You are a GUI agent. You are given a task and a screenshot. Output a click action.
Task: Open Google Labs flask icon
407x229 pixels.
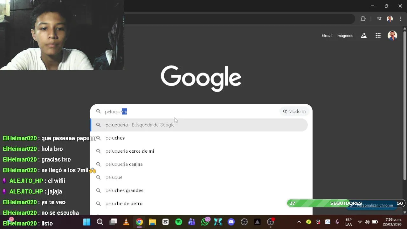click(x=364, y=36)
